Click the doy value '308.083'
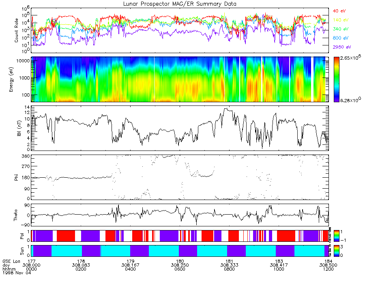The height and width of the screenshot is (284, 365). coord(81,265)
